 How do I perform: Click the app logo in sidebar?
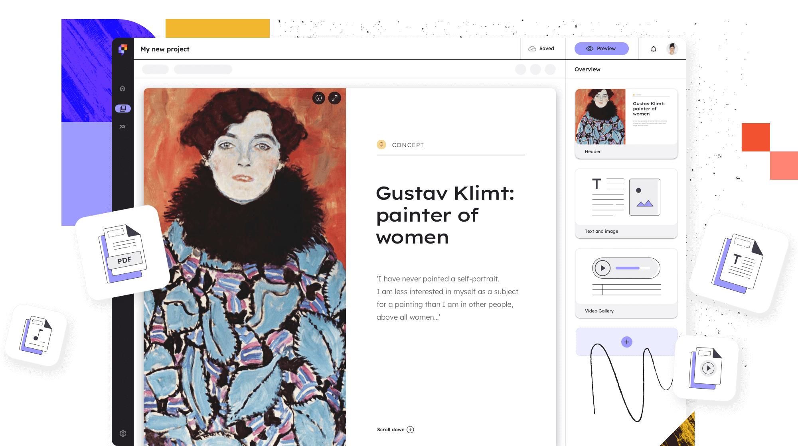(123, 49)
